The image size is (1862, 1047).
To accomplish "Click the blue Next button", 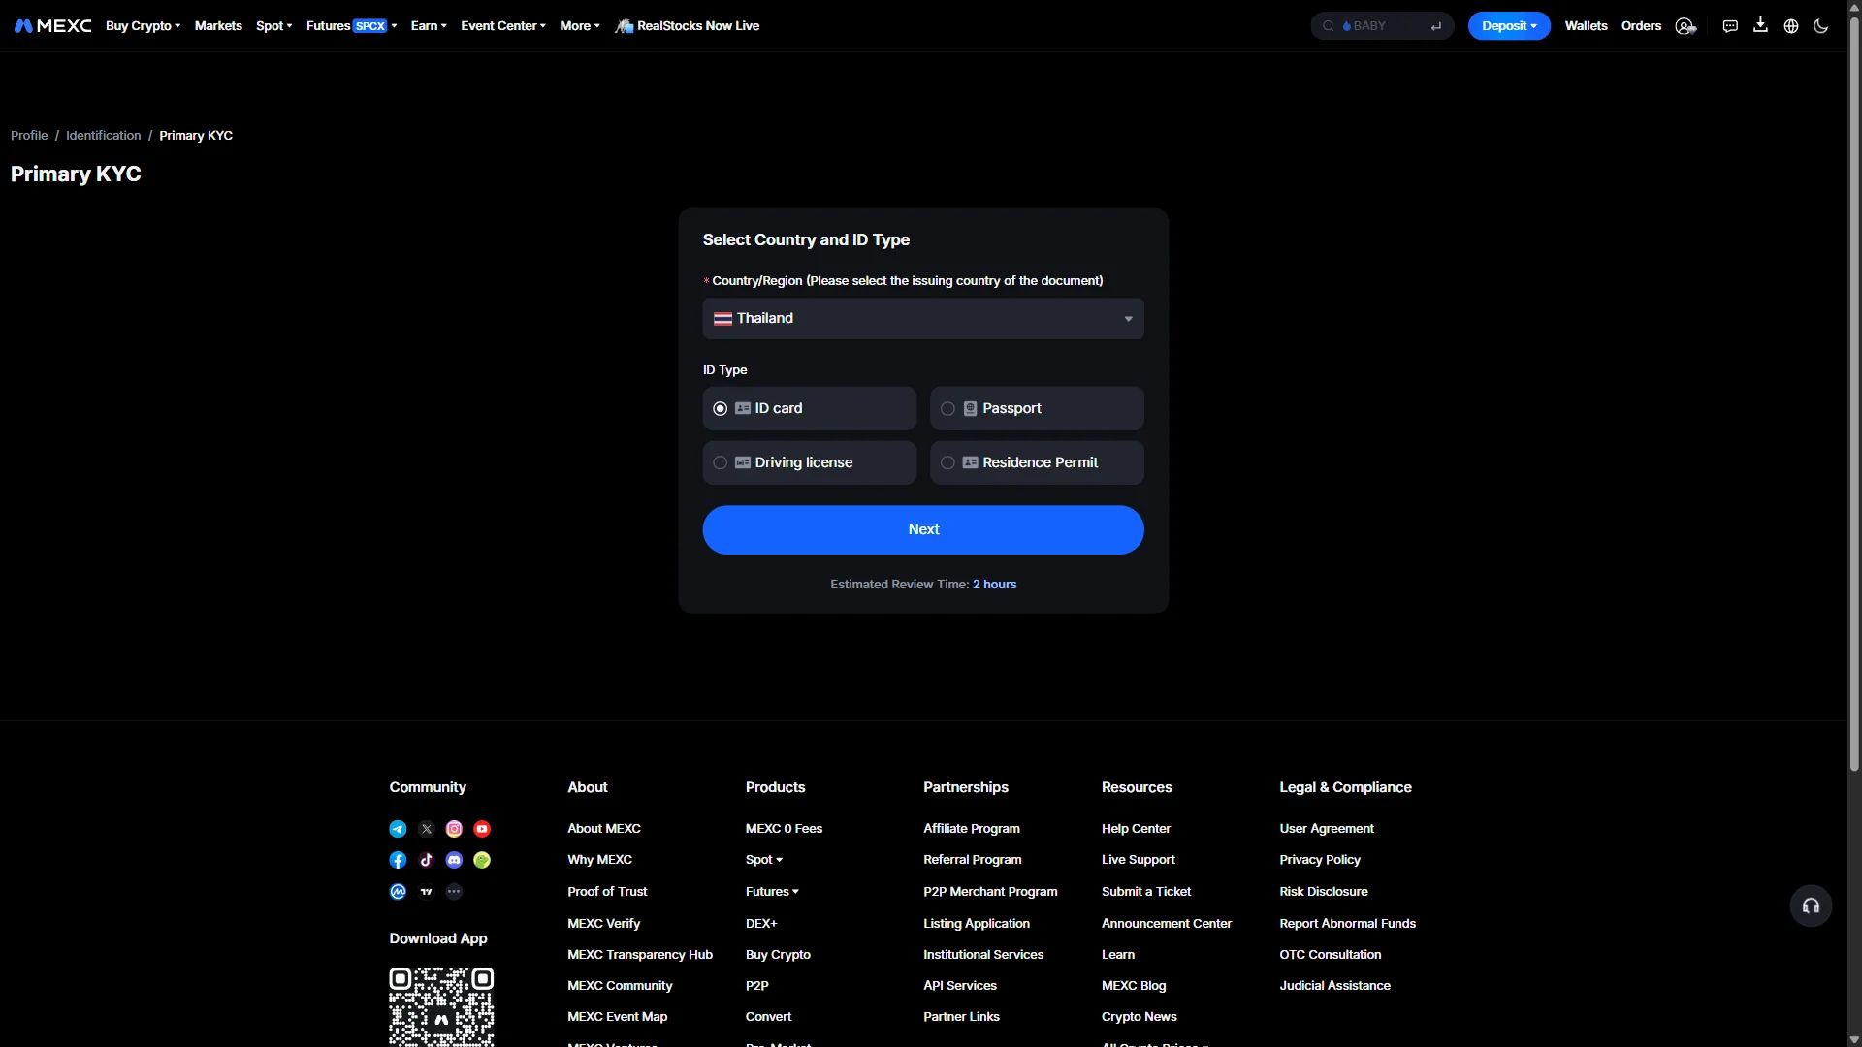I will (x=923, y=529).
